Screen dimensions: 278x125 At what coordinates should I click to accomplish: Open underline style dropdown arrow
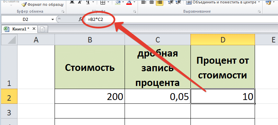click(x=93, y=2)
